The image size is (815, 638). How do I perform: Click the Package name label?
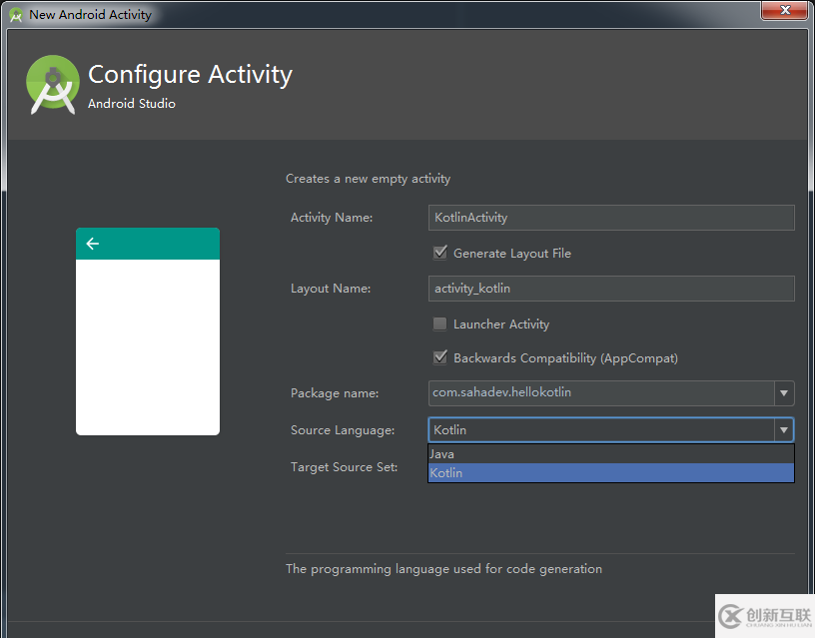coord(335,393)
